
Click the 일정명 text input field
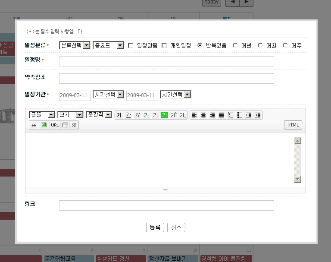click(x=166, y=61)
